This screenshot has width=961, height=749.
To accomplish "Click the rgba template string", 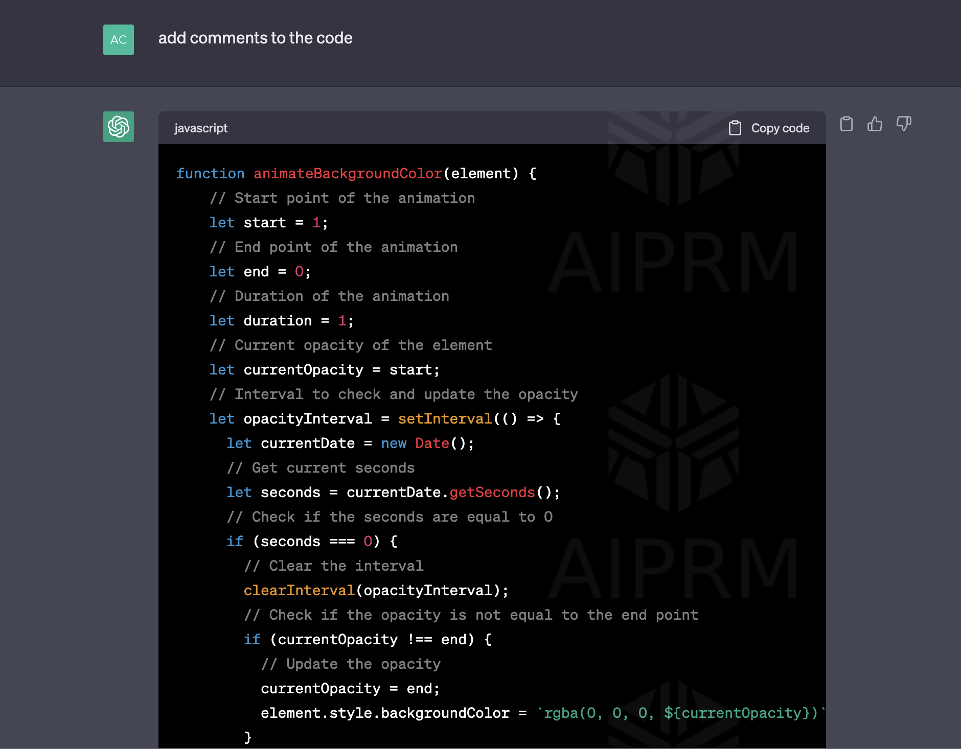I will pyautogui.click(x=681, y=713).
